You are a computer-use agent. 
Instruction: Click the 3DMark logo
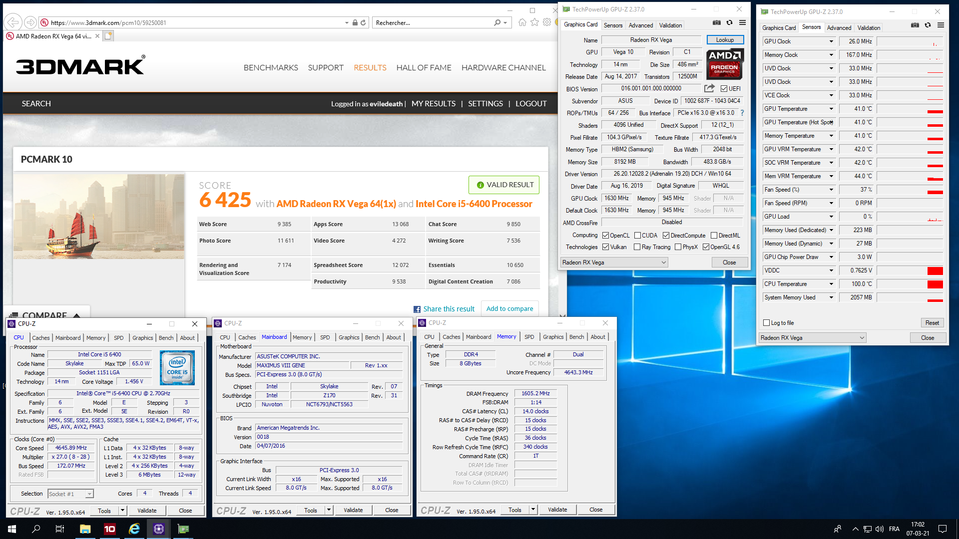click(80, 65)
